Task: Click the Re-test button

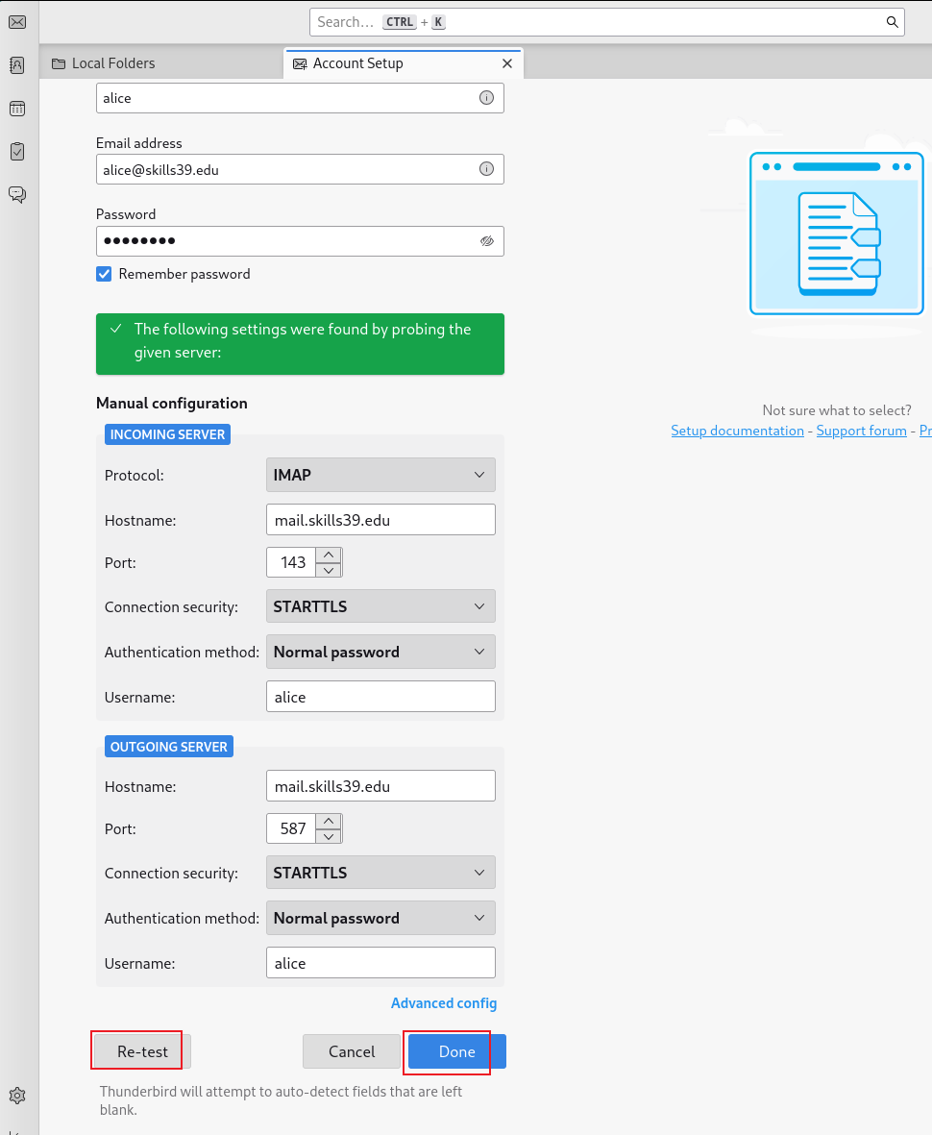Action: 142,1051
